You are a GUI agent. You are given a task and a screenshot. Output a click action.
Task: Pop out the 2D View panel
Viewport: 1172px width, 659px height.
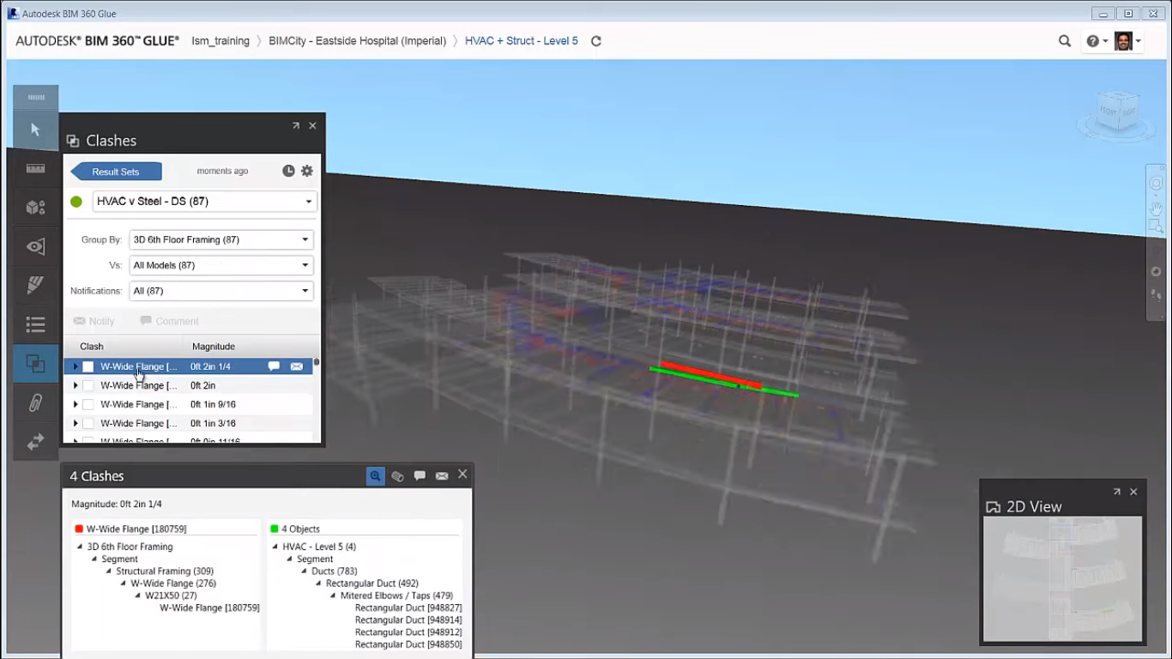click(1117, 492)
